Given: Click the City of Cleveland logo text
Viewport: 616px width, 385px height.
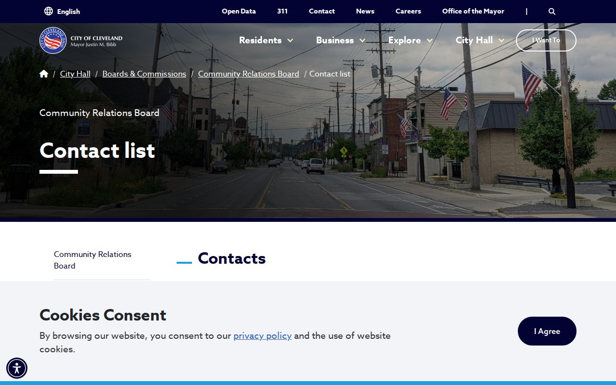Looking at the screenshot, I should (x=96, y=41).
